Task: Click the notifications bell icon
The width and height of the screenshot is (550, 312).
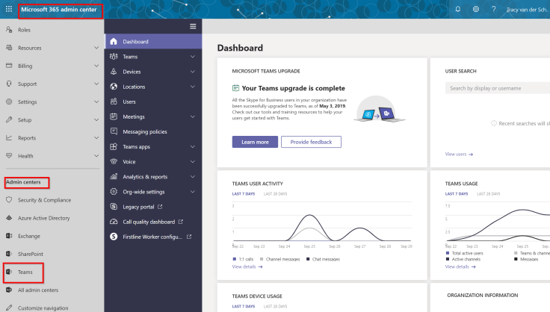Action: point(457,9)
